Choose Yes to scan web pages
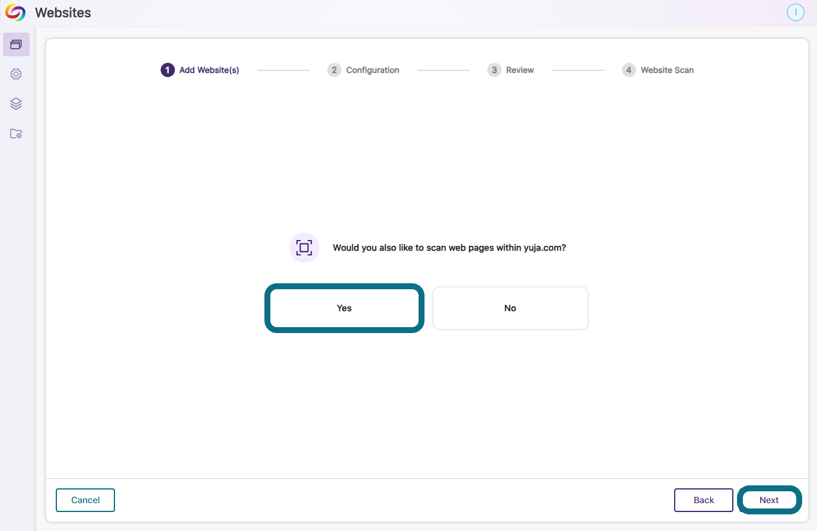The height and width of the screenshot is (531, 817). click(344, 308)
